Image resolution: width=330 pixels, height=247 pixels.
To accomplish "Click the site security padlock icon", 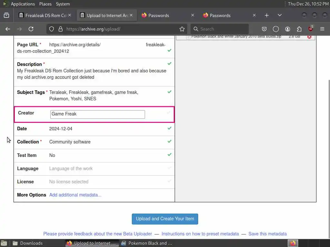I will pyautogui.click(x=61, y=29).
